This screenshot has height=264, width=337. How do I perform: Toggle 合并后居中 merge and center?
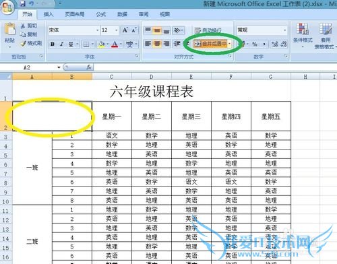click(x=210, y=44)
